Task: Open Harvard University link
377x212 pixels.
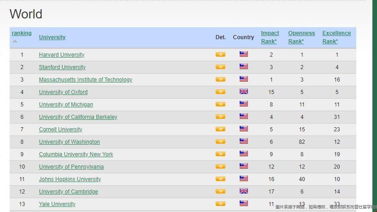Action: tap(62, 55)
